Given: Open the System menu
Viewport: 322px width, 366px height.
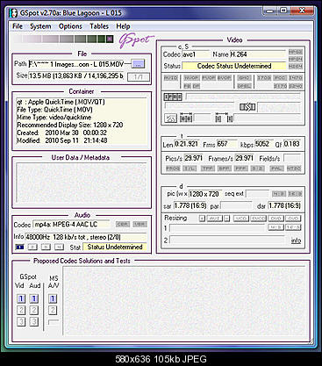Looking at the screenshot, I should pos(40,26).
